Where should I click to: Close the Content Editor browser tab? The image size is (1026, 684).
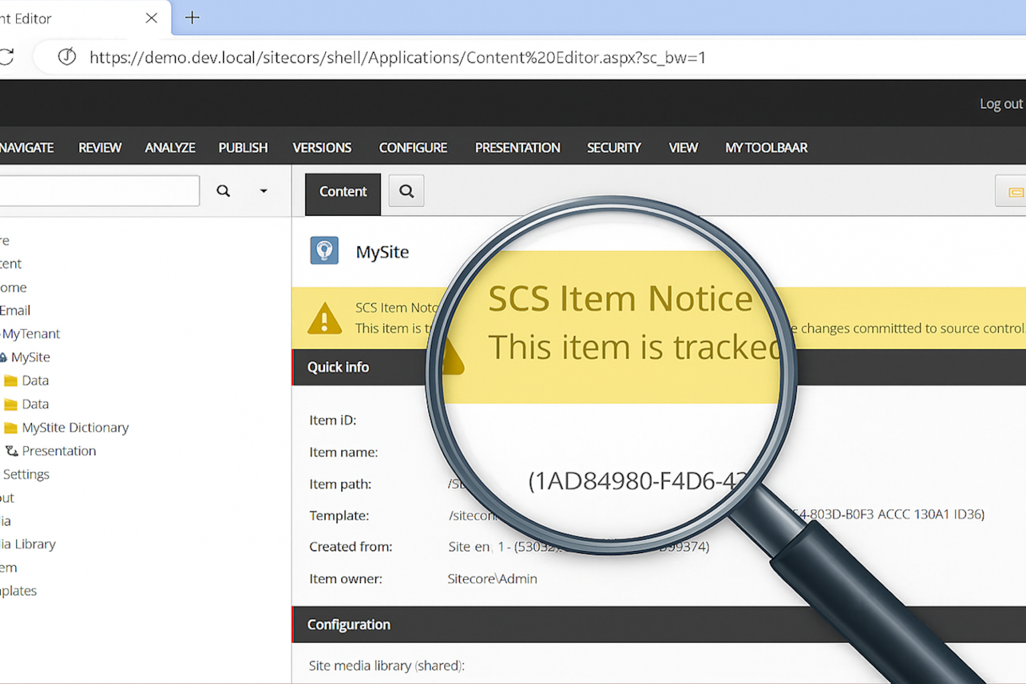(x=152, y=18)
